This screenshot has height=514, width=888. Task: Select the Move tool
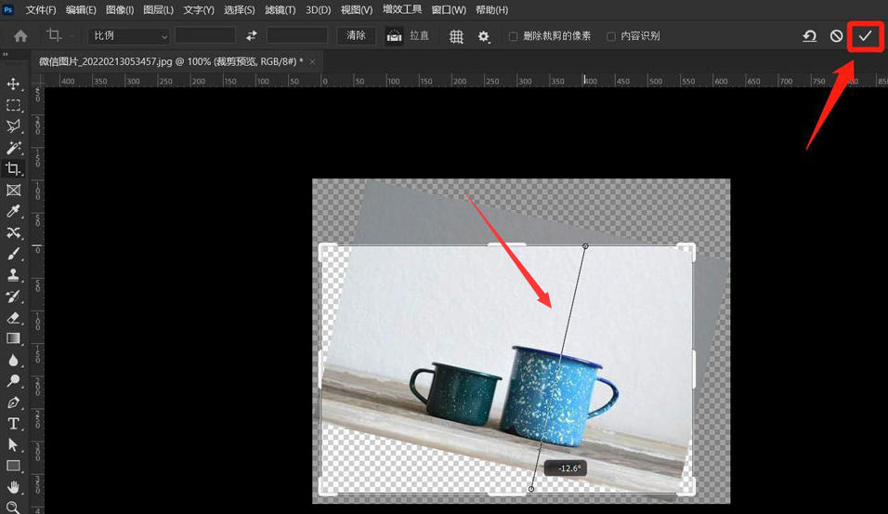14,85
